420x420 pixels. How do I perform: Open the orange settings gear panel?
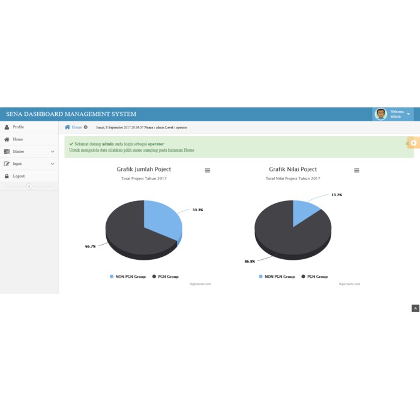(413, 143)
